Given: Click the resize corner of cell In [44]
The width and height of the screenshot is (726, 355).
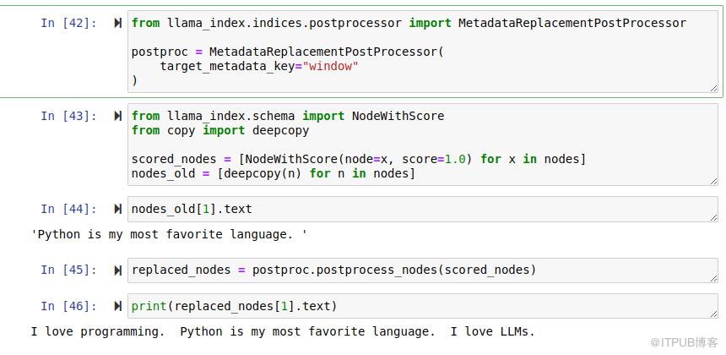Looking at the screenshot, I should tap(713, 216).
